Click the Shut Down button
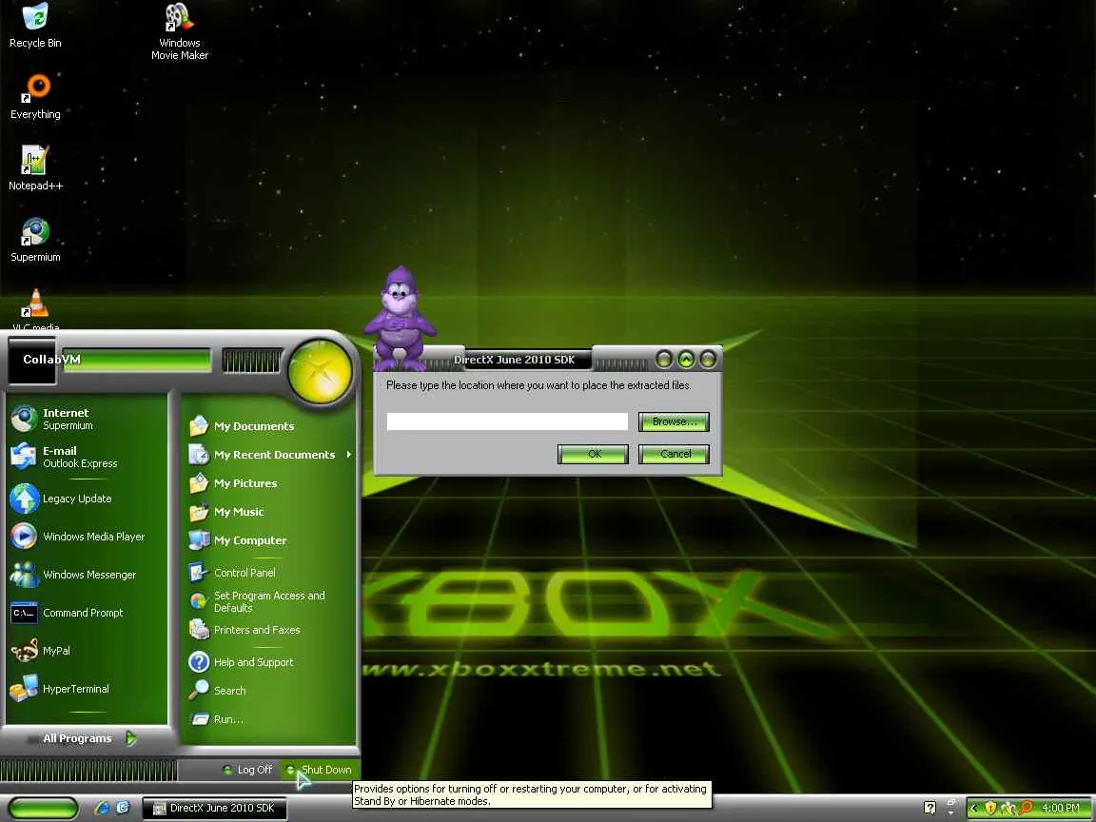The height and width of the screenshot is (822, 1096). click(320, 770)
